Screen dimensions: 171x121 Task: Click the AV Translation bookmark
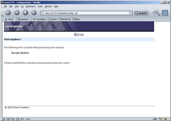pyautogui.click(x=38, y=19)
